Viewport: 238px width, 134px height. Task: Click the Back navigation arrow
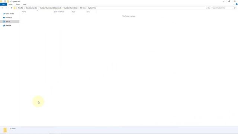(2, 8)
